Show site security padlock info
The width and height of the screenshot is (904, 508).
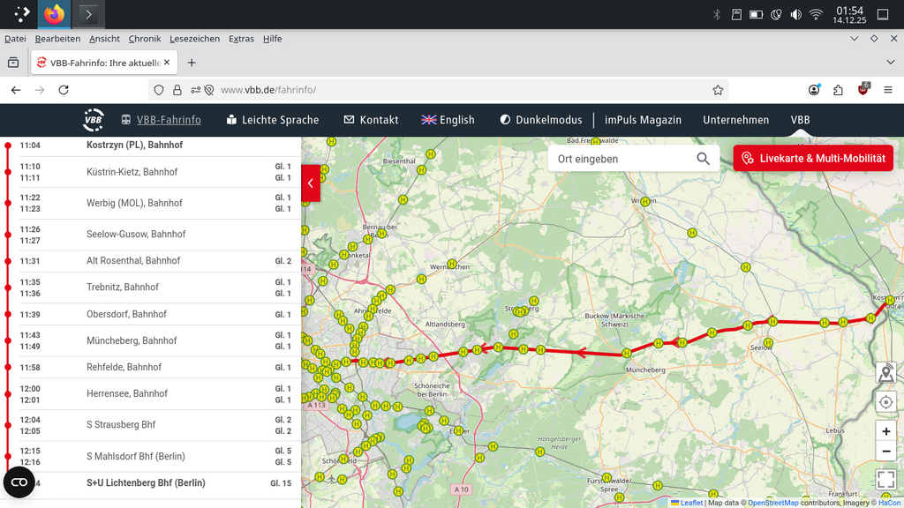pos(177,90)
